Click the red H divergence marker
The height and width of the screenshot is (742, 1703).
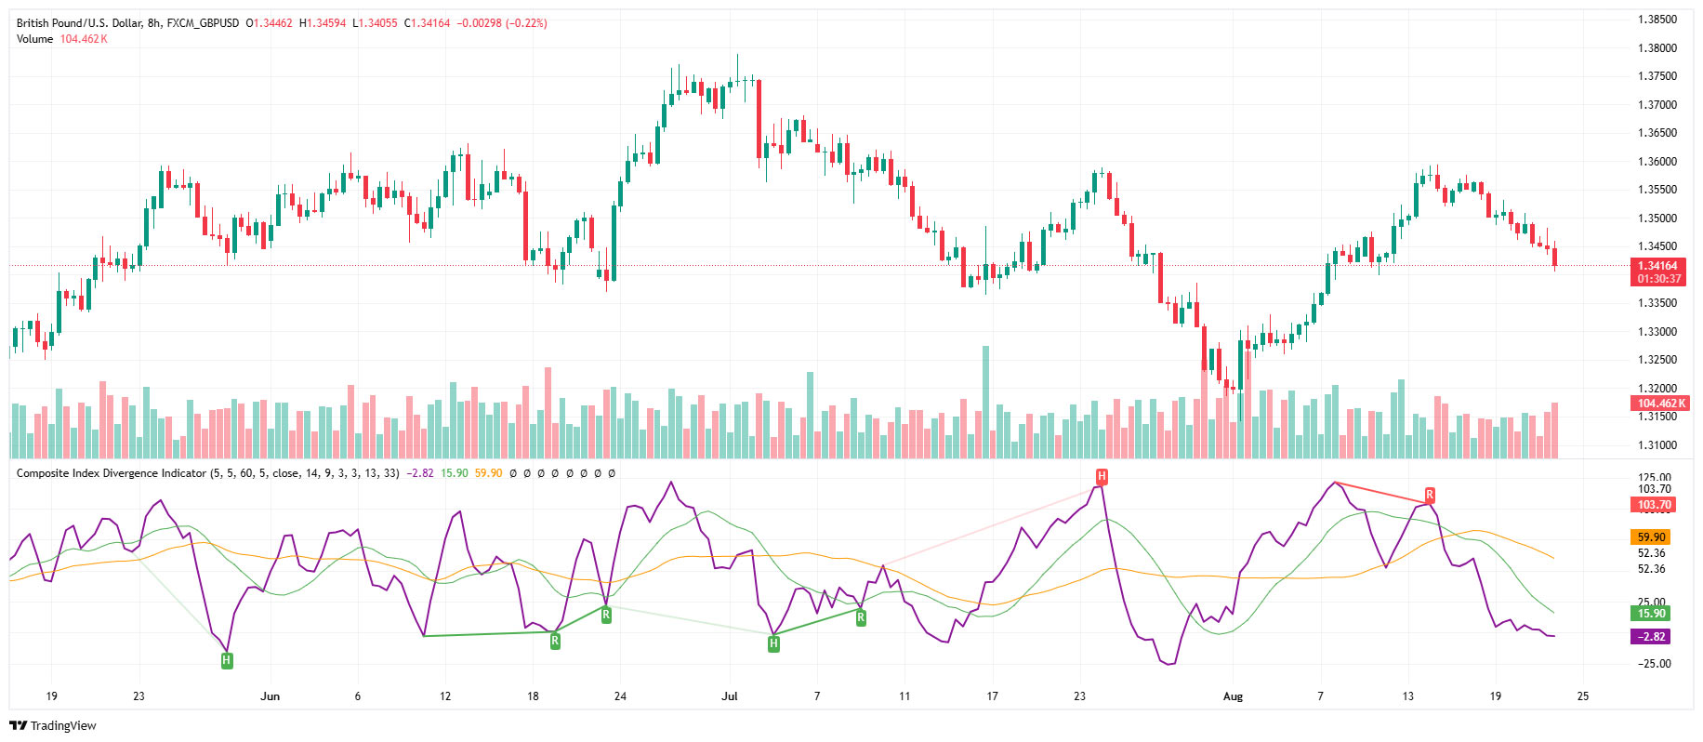click(1102, 477)
